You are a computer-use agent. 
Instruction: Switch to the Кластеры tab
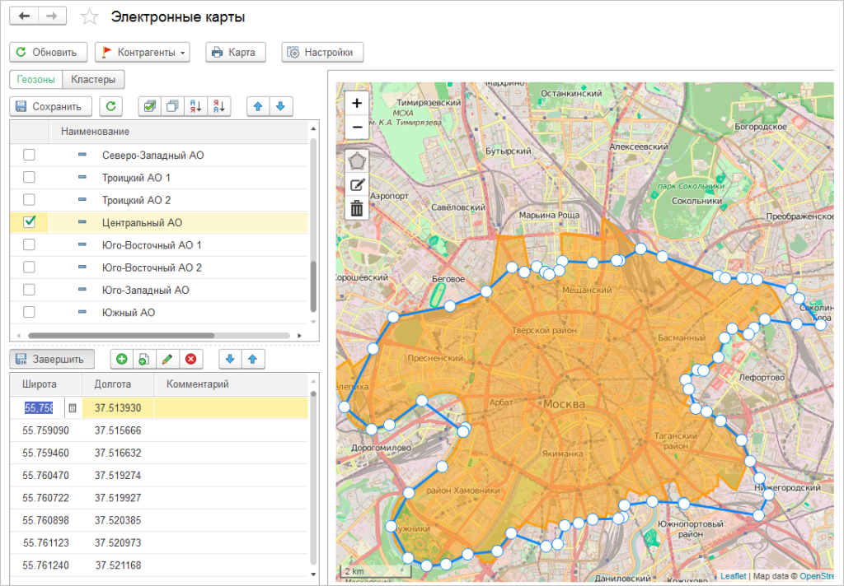pos(93,80)
